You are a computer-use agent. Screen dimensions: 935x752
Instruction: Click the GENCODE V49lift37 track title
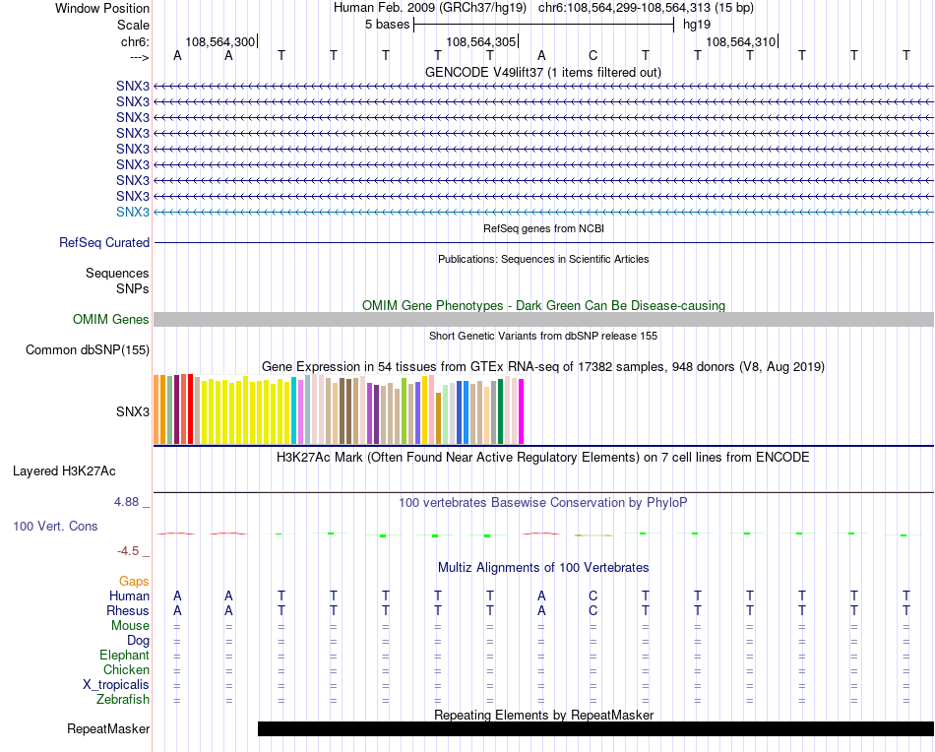click(543, 72)
